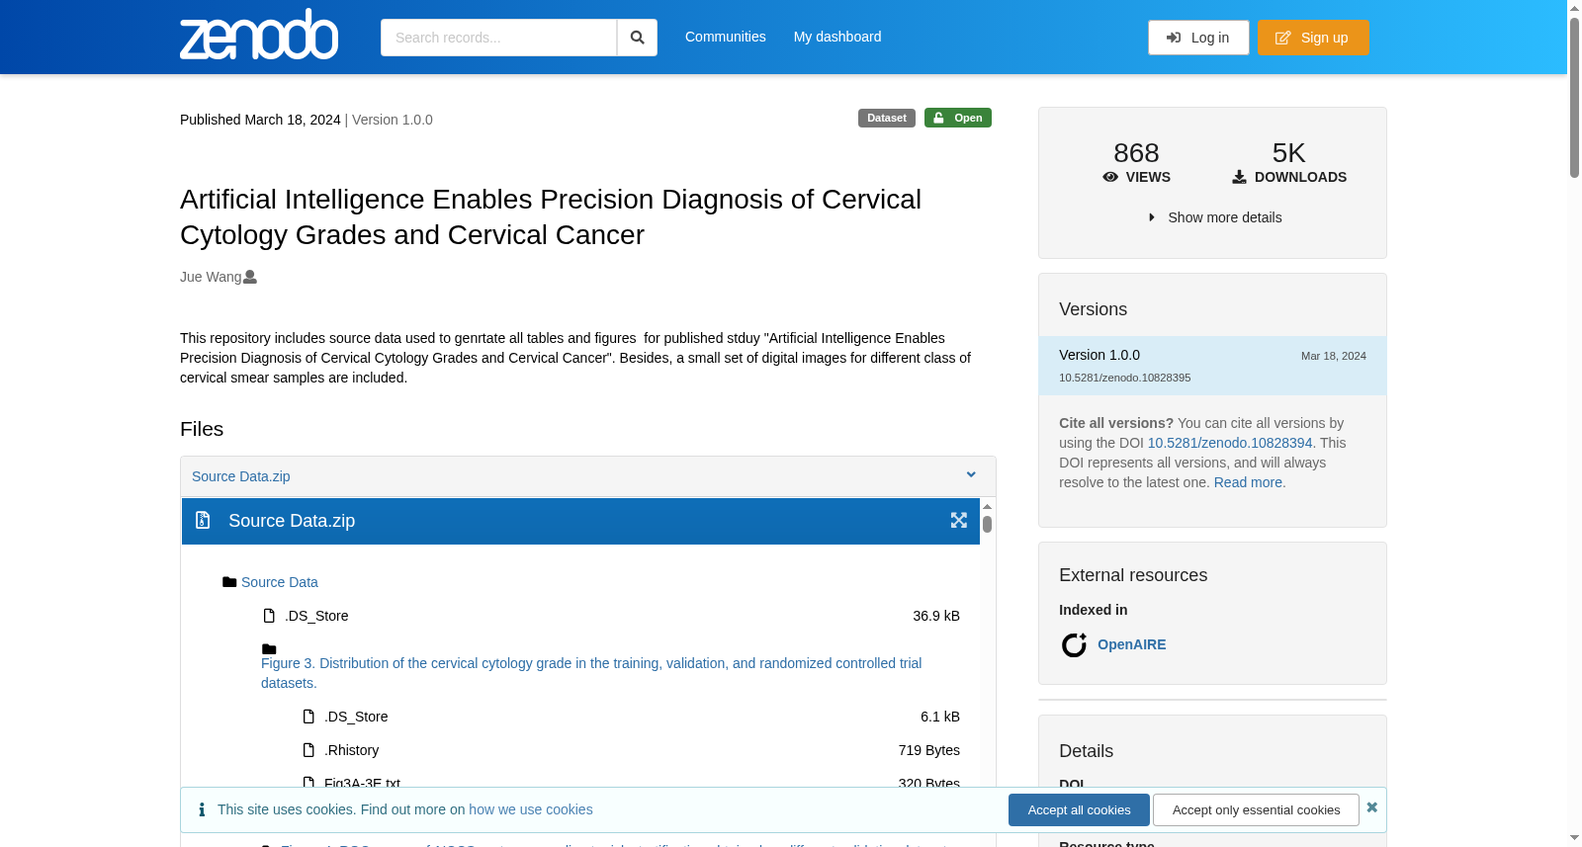The height and width of the screenshot is (847, 1582).
Task: Click the Sign up button
Action: (x=1313, y=38)
